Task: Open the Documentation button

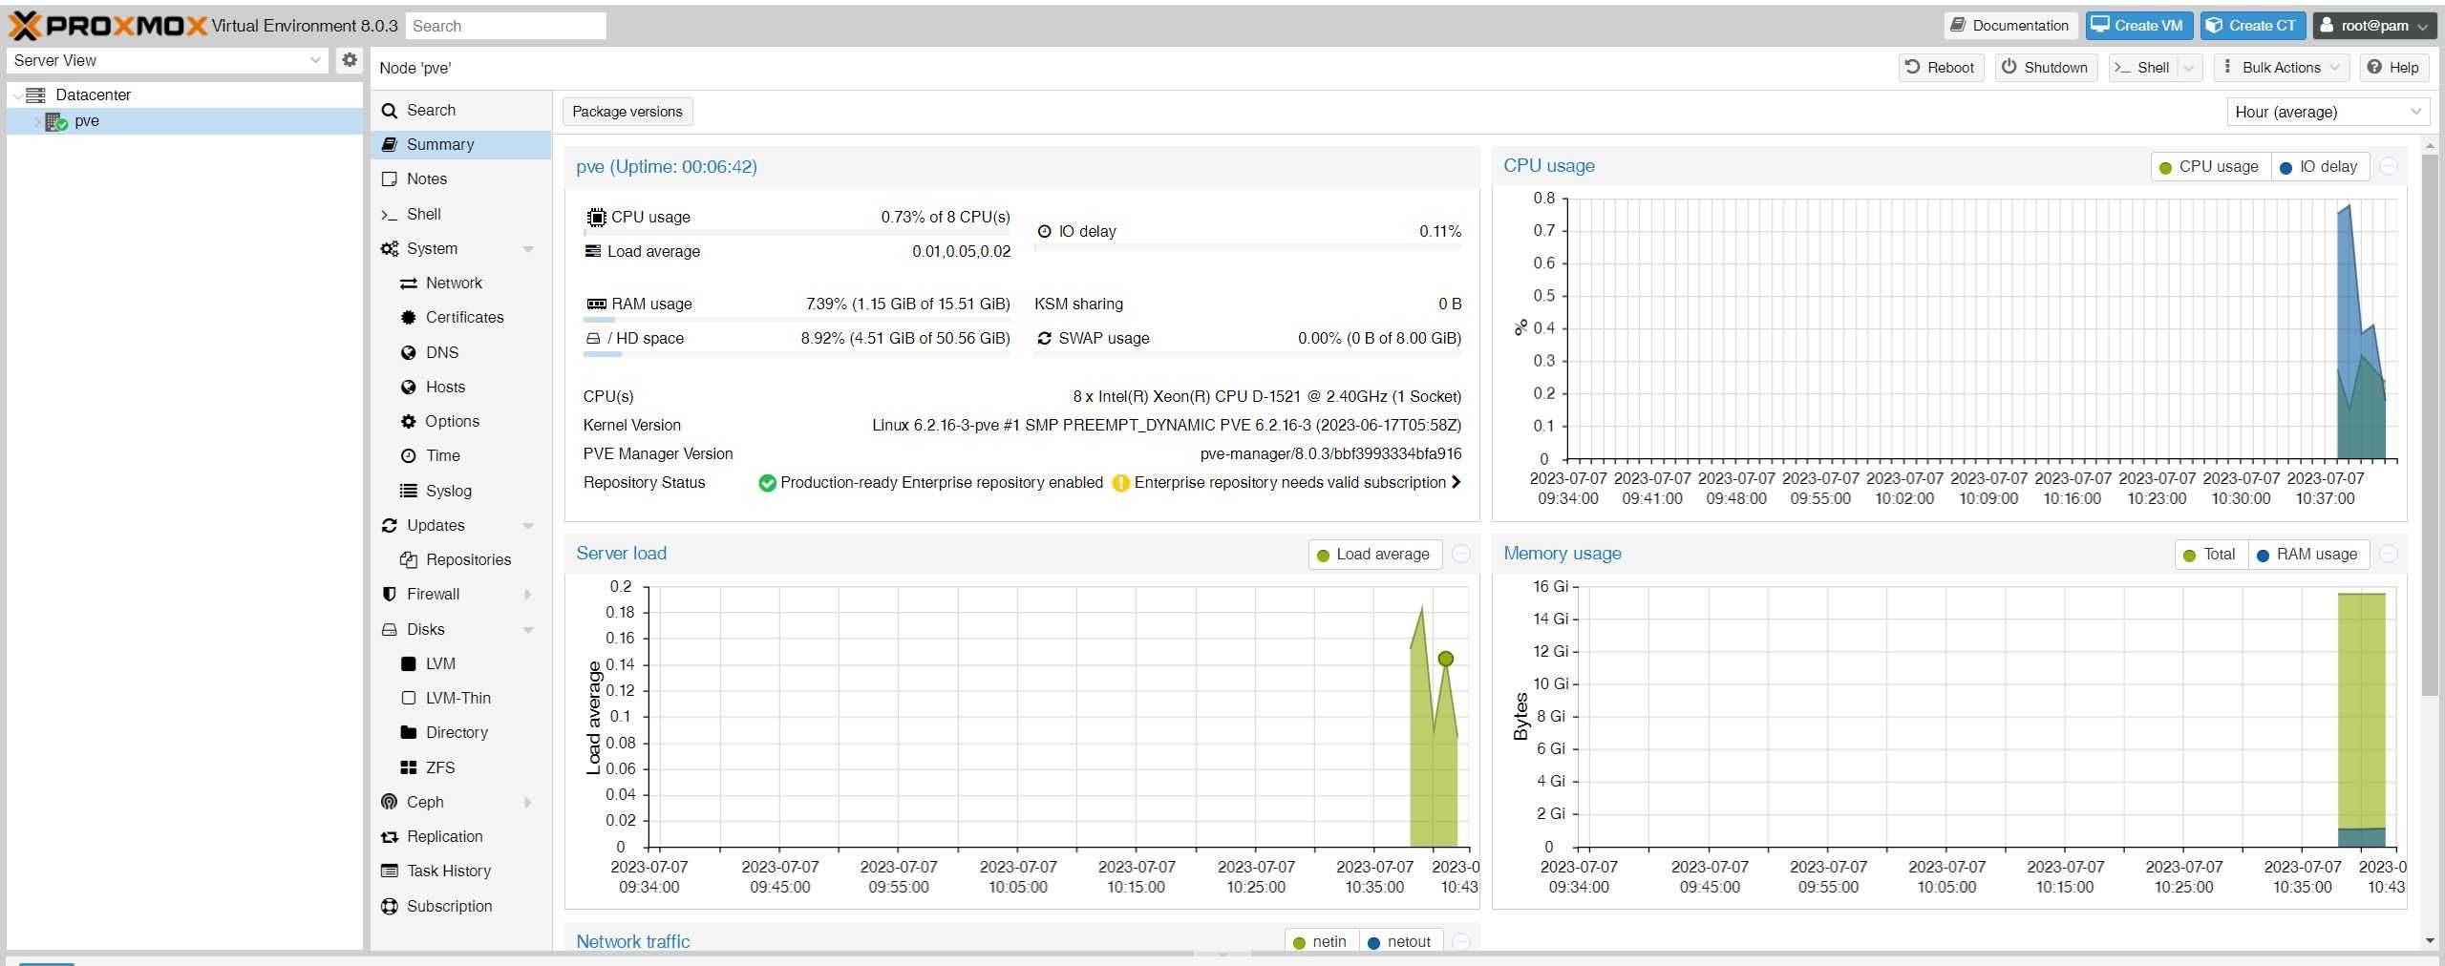Action: 2009,26
